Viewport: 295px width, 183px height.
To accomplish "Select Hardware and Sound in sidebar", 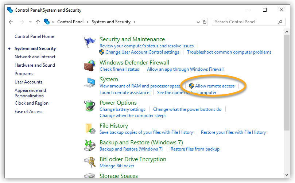I will [35, 65].
